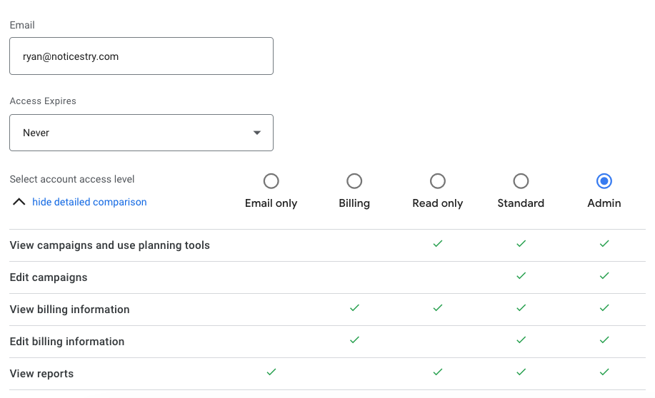Click View reports checkmark under Email only
The height and width of the screenshot is (398, 655).
271,372
